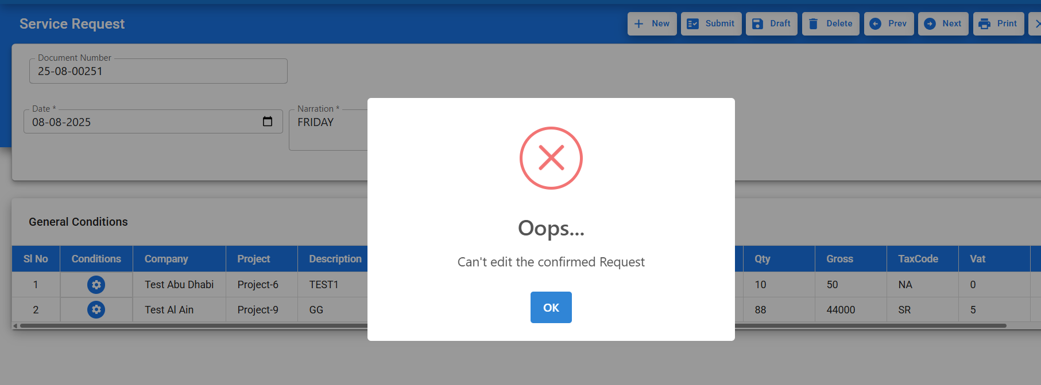Click the Draft save icon
1041x385 pixels.
click(757, 24)
